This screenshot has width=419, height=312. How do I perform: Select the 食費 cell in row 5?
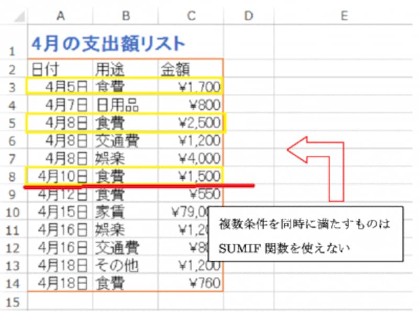pos(126,122)
